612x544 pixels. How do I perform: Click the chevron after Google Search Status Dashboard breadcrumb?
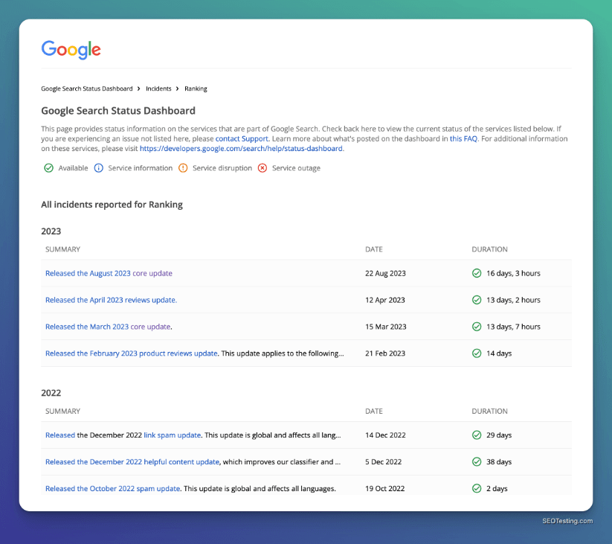(138, 89)
